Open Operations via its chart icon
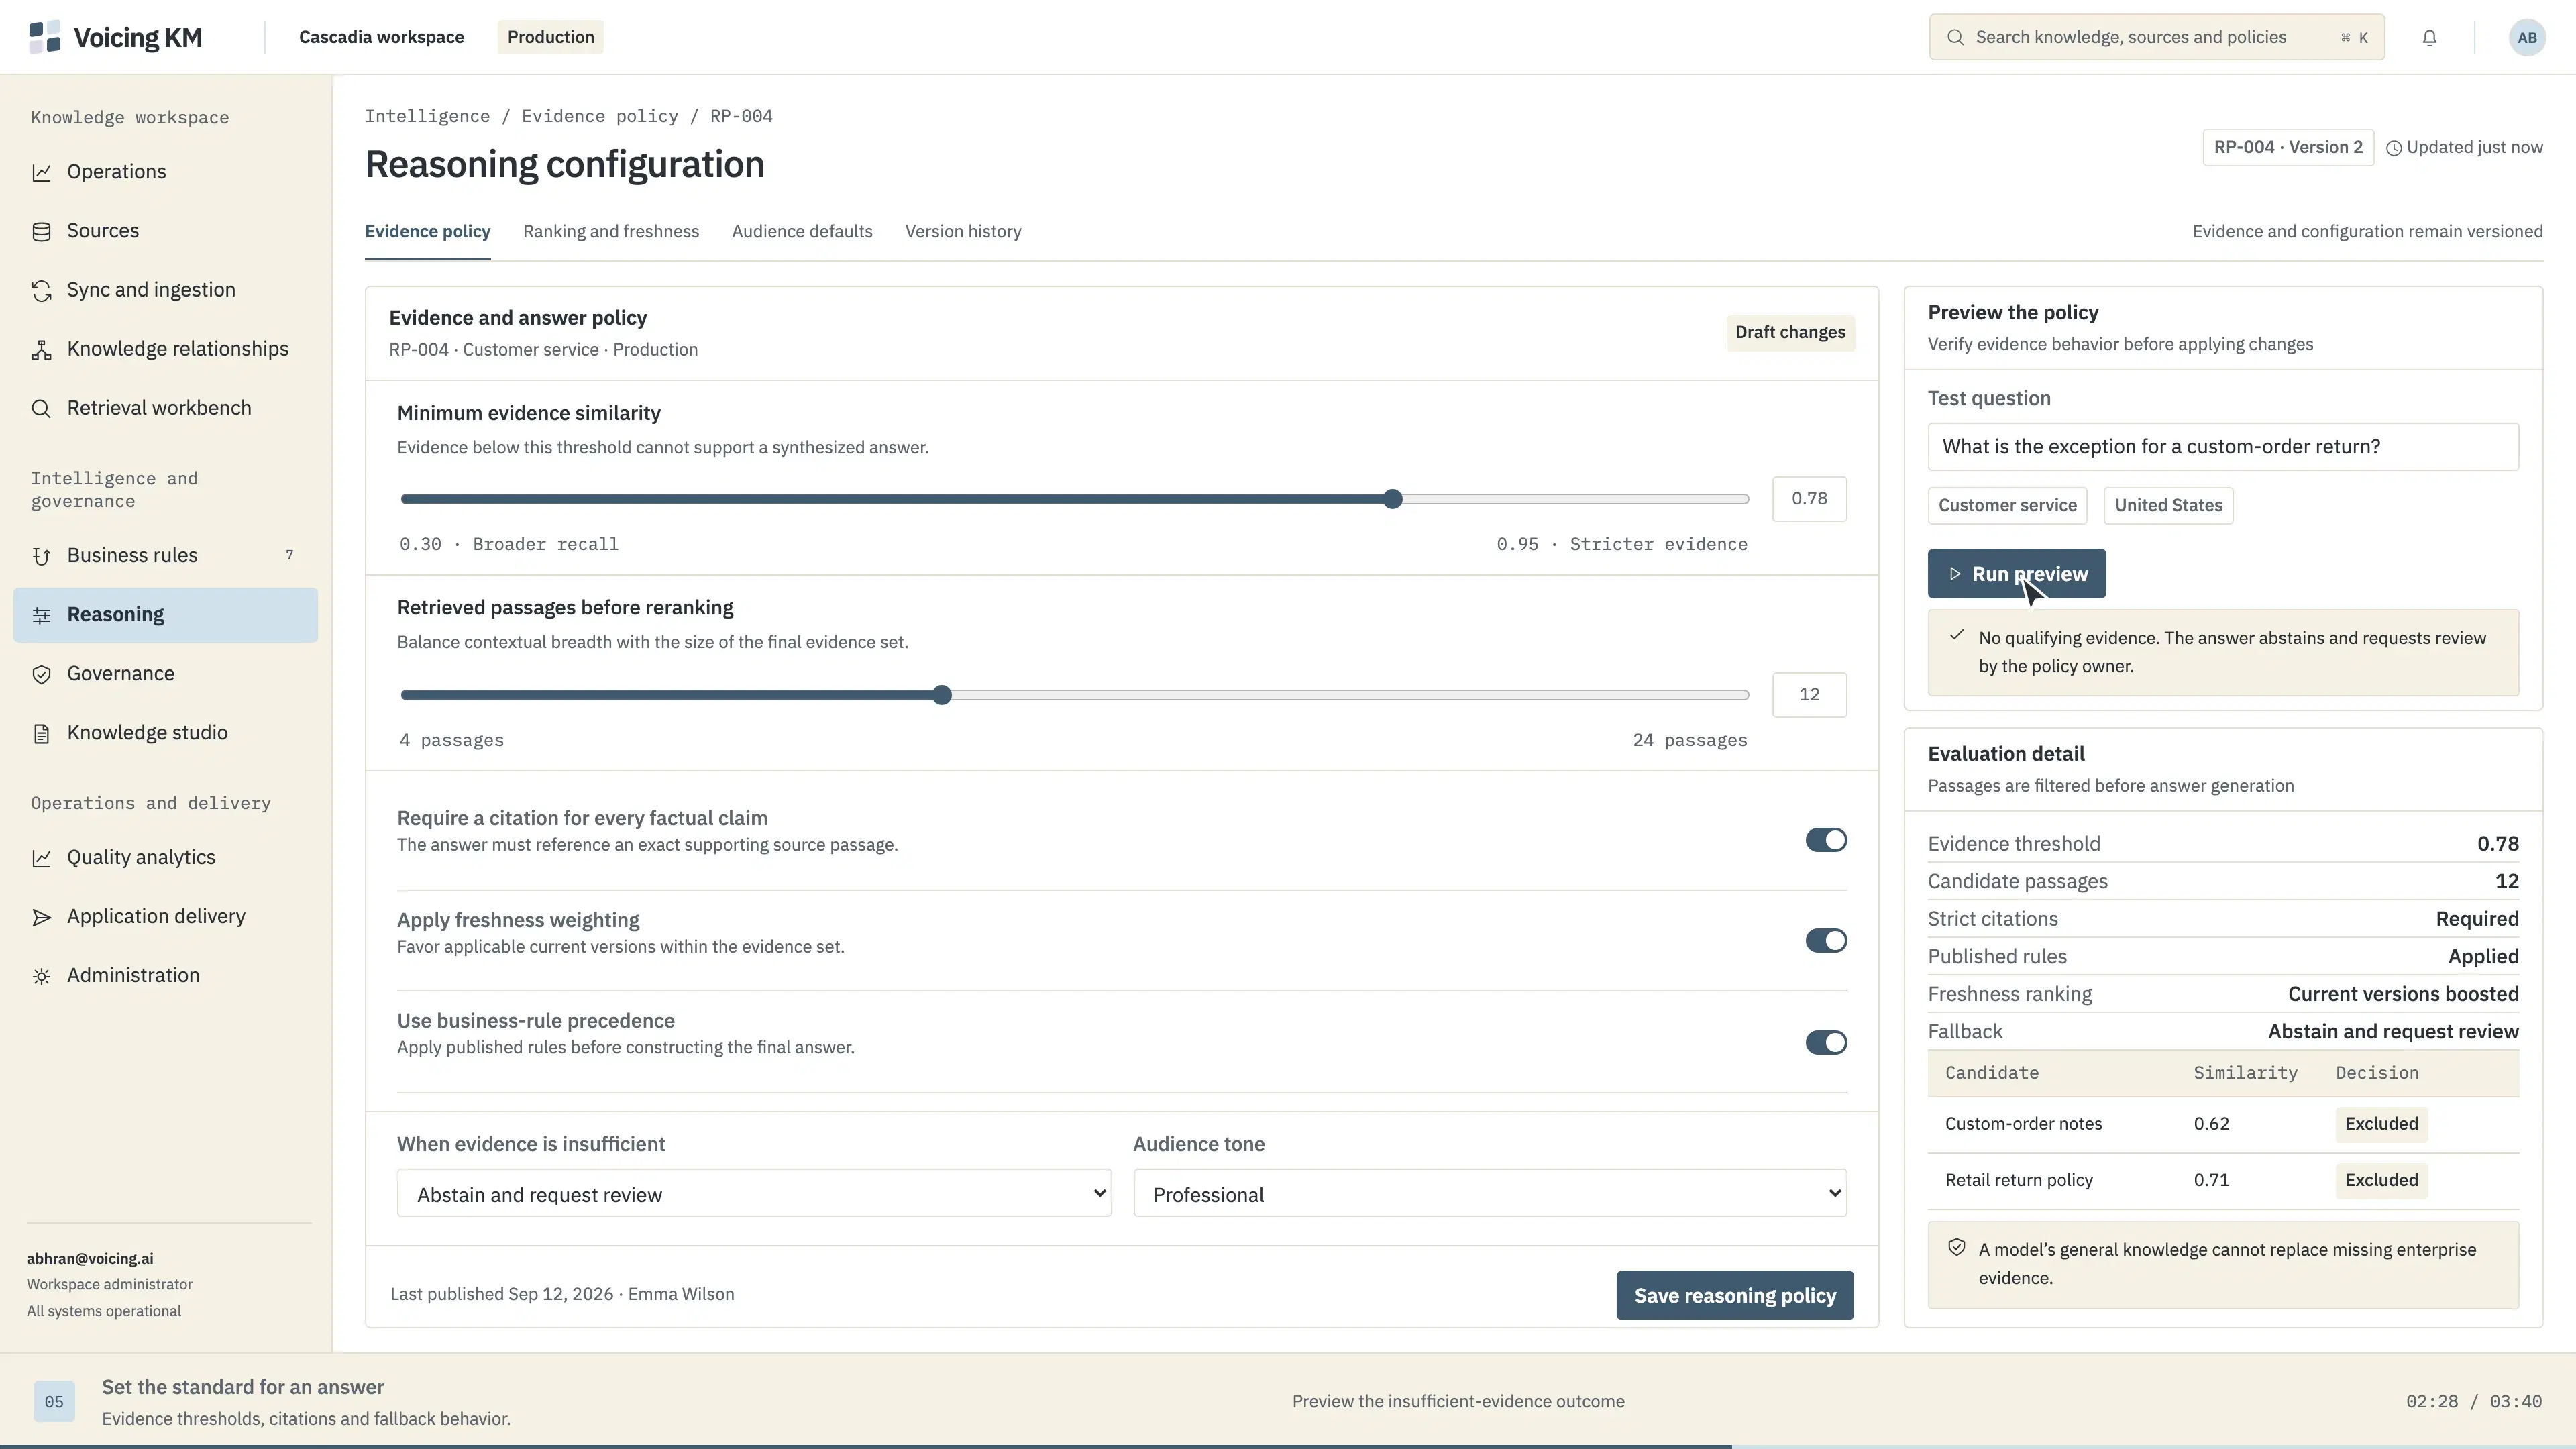The height and width of the screenshot is (1449, 2576). pos(41,172)
